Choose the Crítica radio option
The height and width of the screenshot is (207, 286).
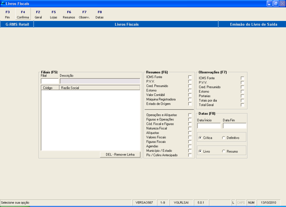[x=200, y=138]
